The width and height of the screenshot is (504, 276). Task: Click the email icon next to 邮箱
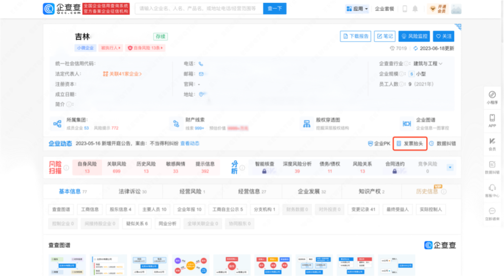201,74
